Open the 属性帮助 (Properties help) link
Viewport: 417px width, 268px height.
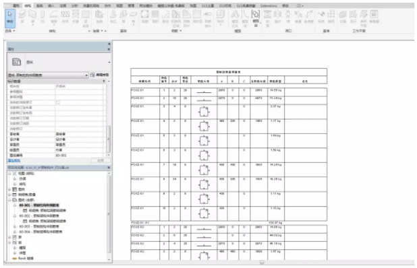[x=13, y=160]
